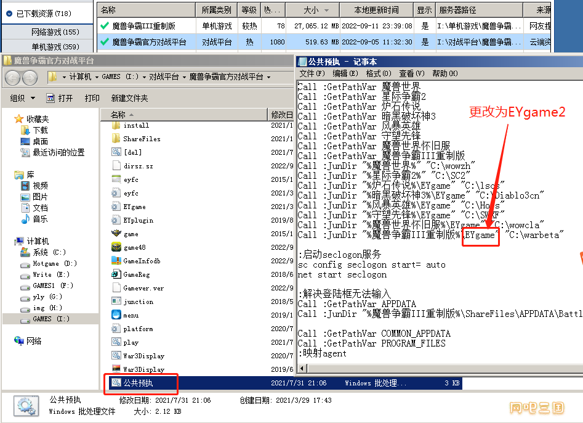
Task: Open the 音乐 library
Action: [34, 219]
